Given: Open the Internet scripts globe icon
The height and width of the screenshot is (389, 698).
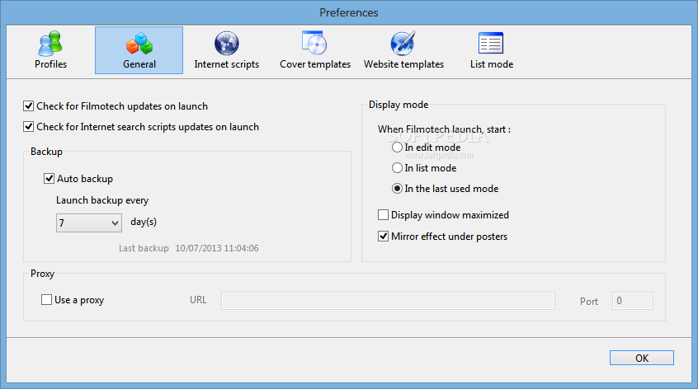Looking at the screenshot, I should (227, 43).
